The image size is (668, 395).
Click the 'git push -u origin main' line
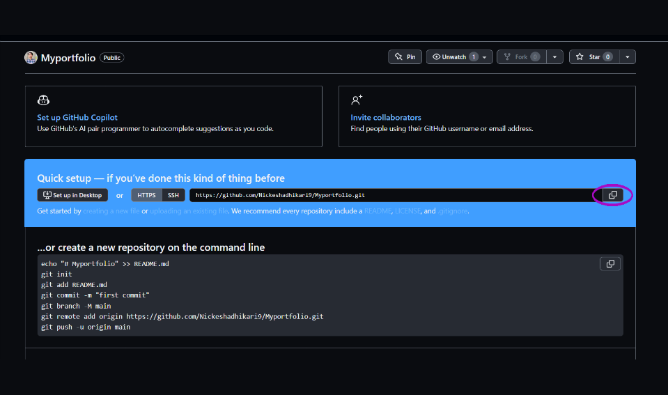[86, 327]
